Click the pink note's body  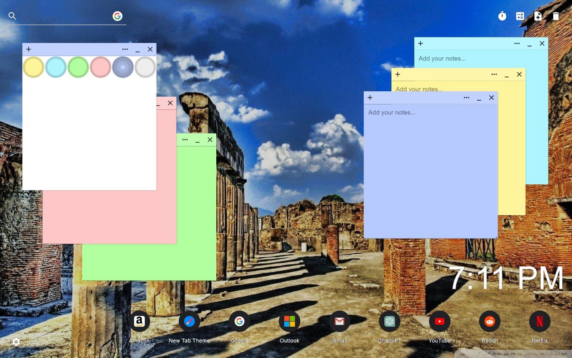(109, 217)
